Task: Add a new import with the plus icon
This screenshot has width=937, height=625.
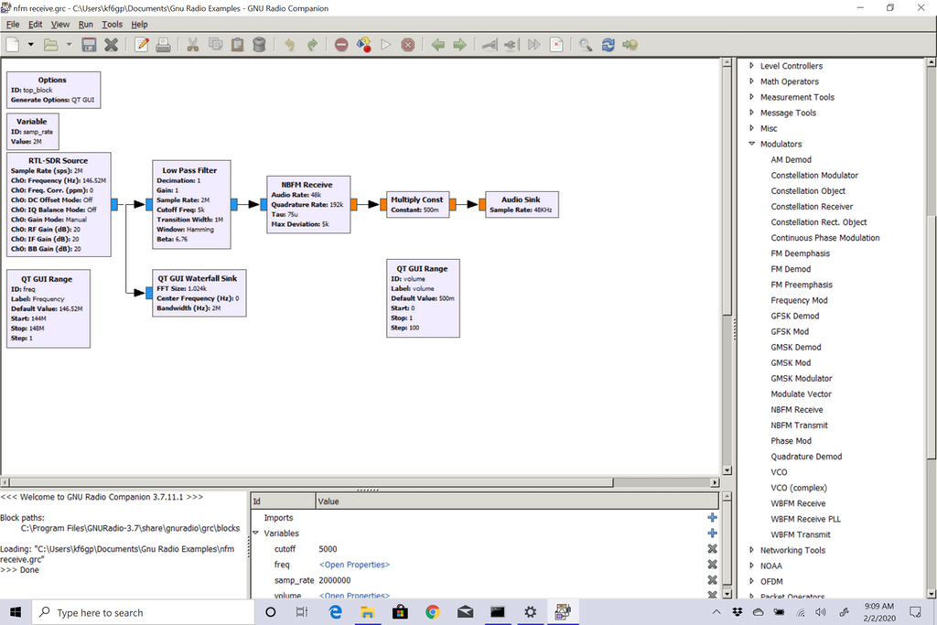Action: click(712, 517)
